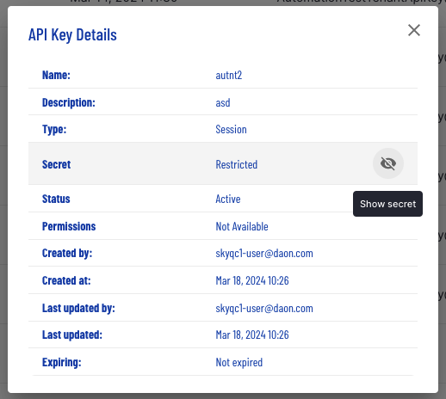
Task: Click the 'Status' row label
Action: (56, 199)
